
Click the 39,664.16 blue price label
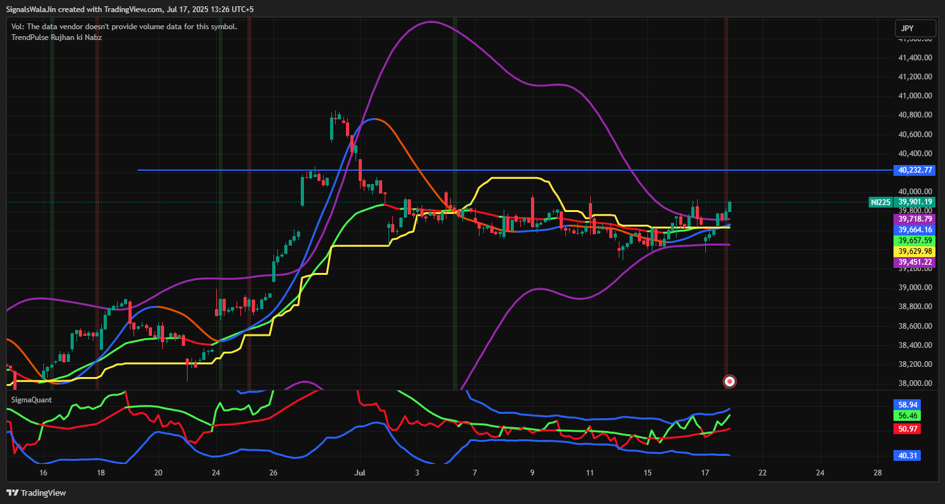[915, 229]
